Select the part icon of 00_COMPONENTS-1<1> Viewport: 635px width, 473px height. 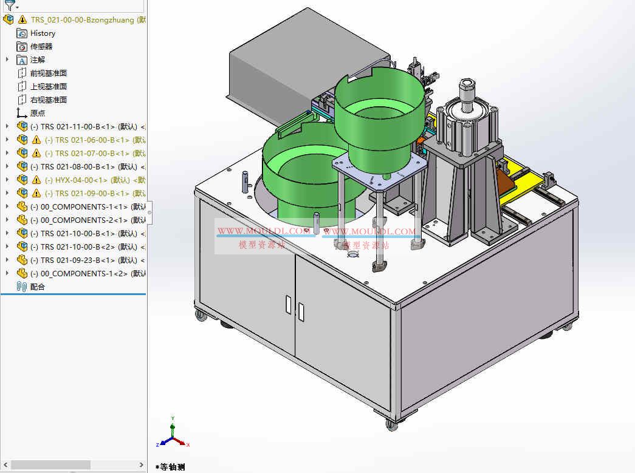[22, 206]
